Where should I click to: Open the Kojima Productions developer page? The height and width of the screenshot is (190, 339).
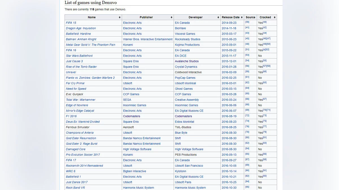click(x=187, y=45)
